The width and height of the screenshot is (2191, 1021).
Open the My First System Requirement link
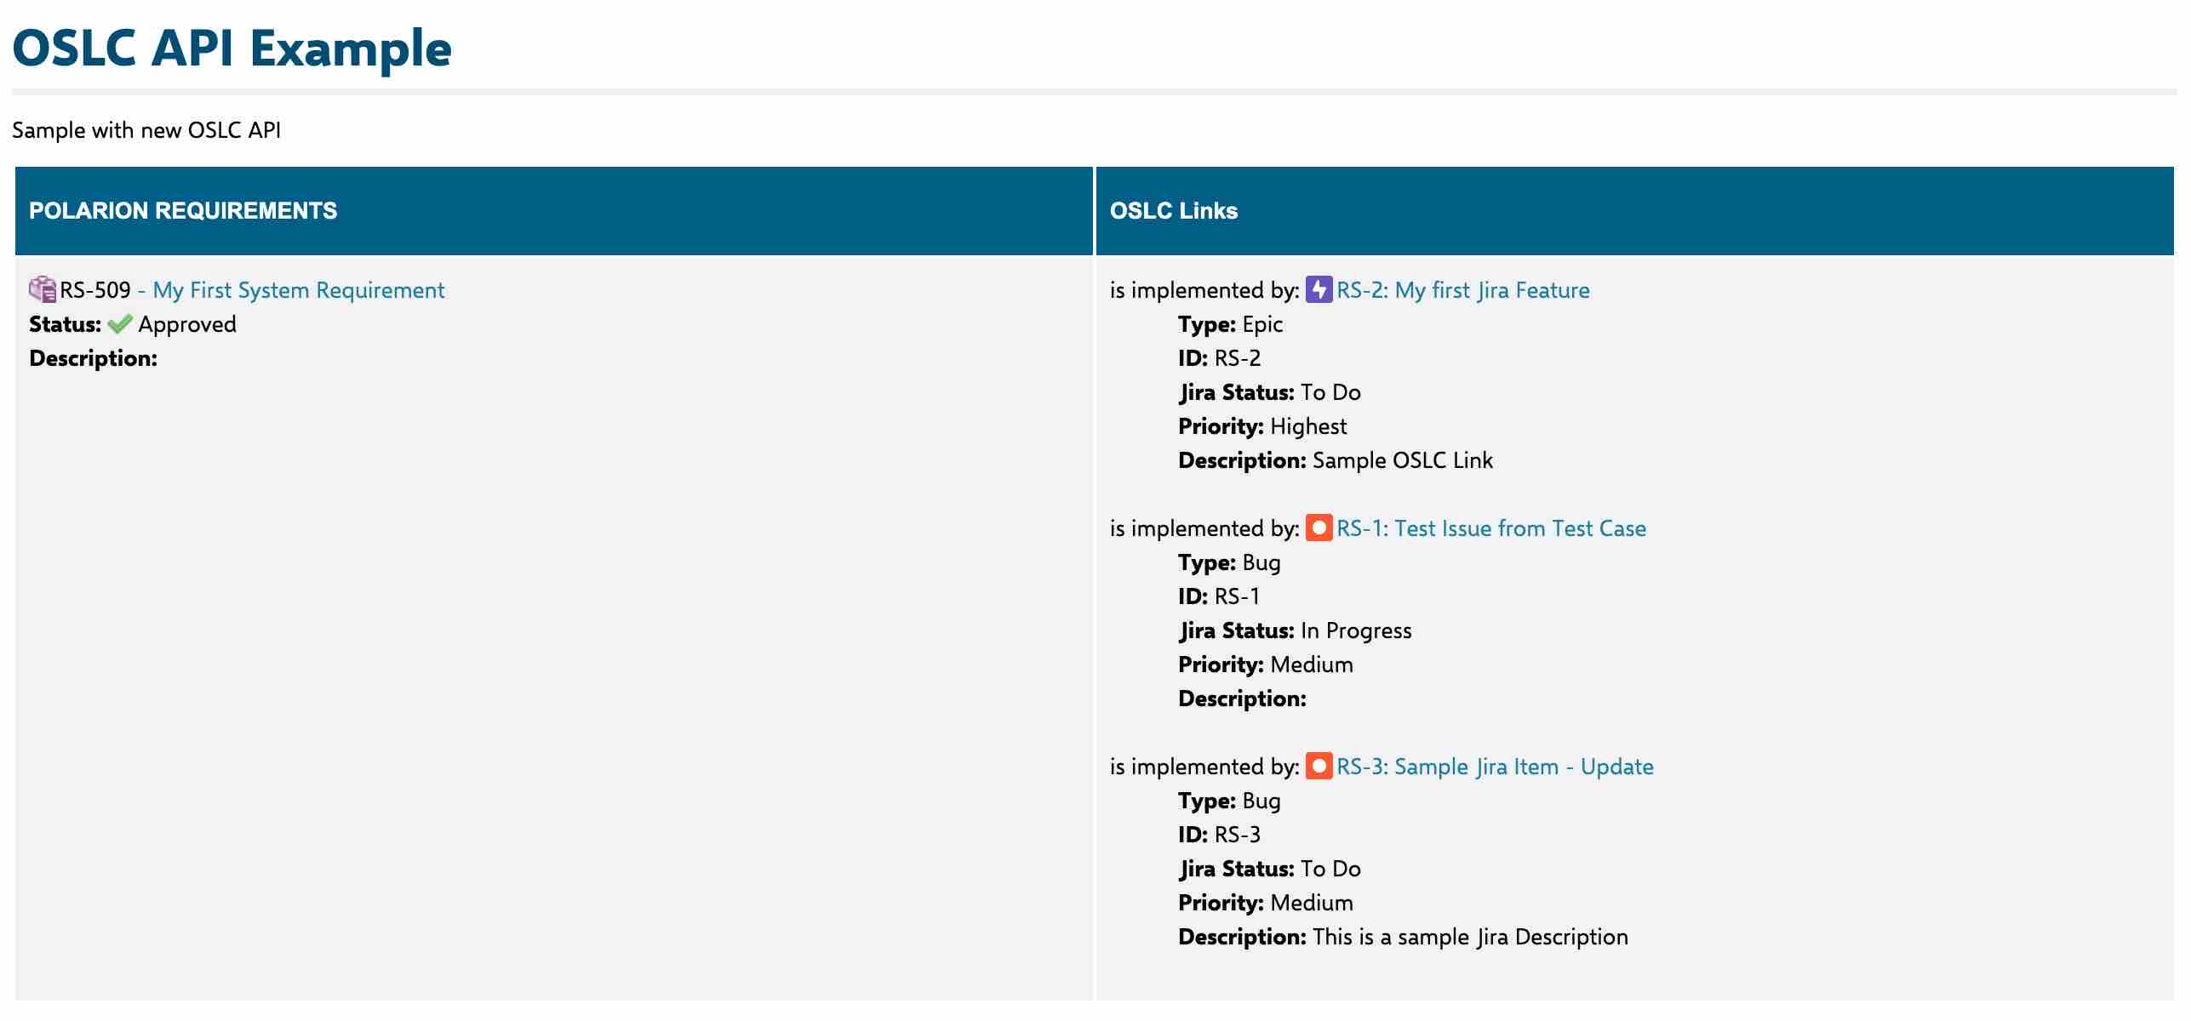coord(298,290)
